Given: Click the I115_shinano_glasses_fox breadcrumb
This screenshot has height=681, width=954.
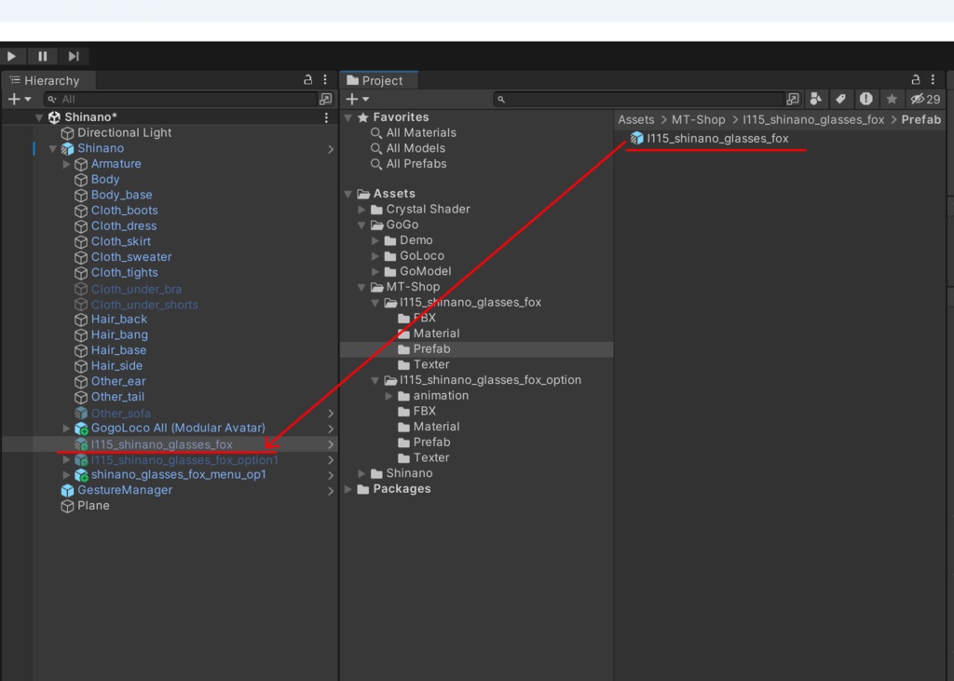Looking at the screenshot, I should pos(812,120).
